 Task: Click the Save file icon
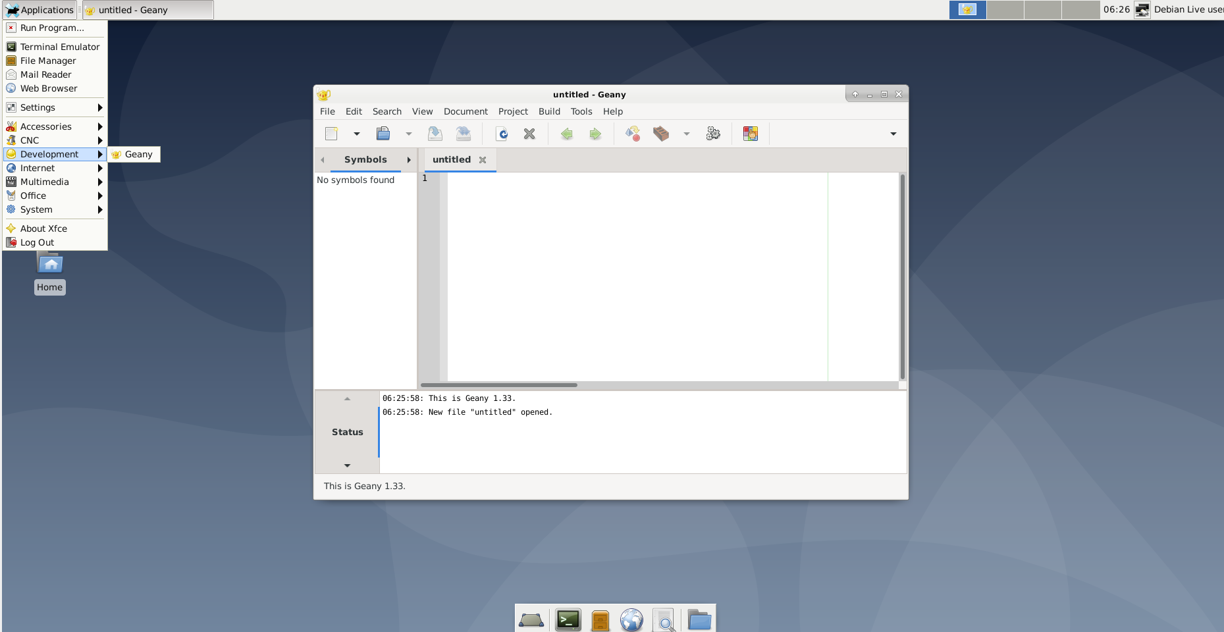435,134
